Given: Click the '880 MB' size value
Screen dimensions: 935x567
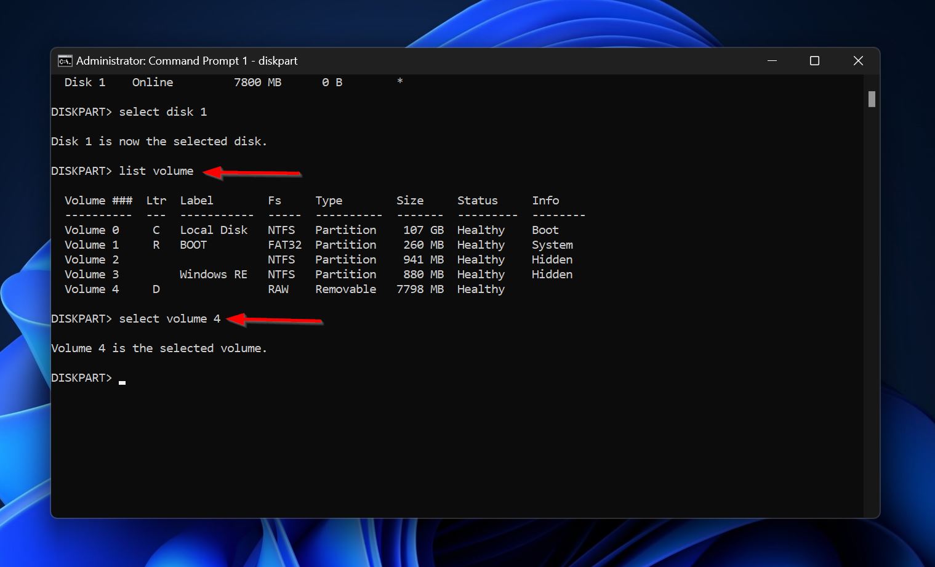Looking at the screenshot, I should coord(423,275).
